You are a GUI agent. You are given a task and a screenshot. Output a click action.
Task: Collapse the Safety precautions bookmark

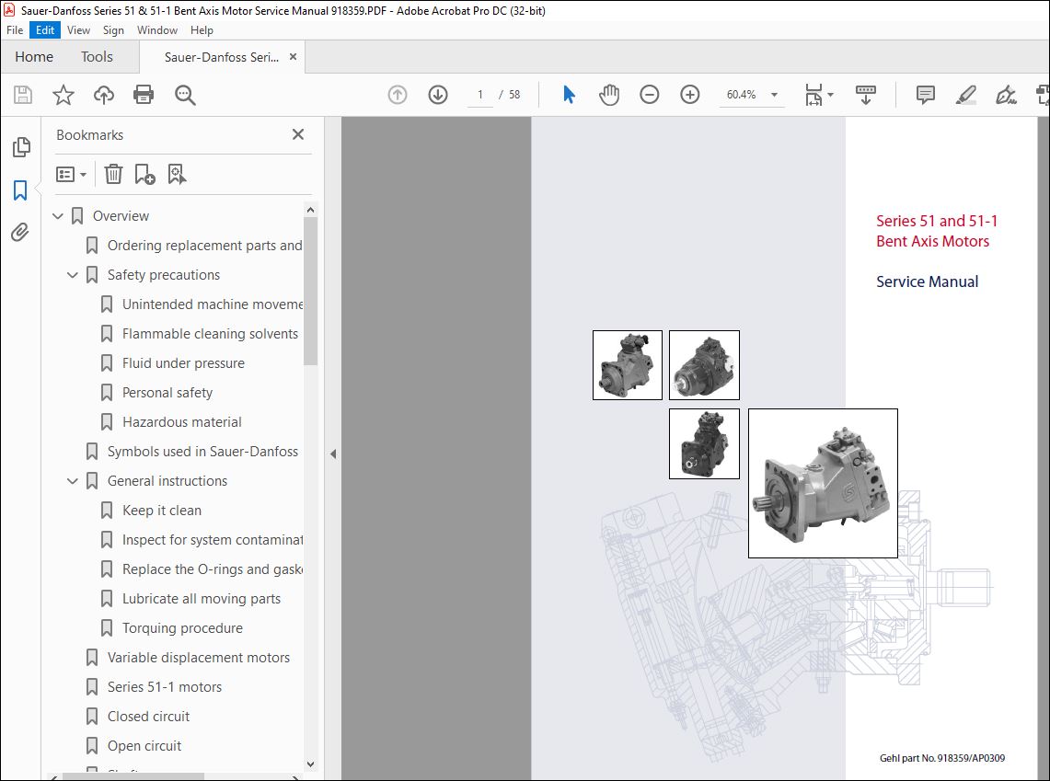point(73,275)
